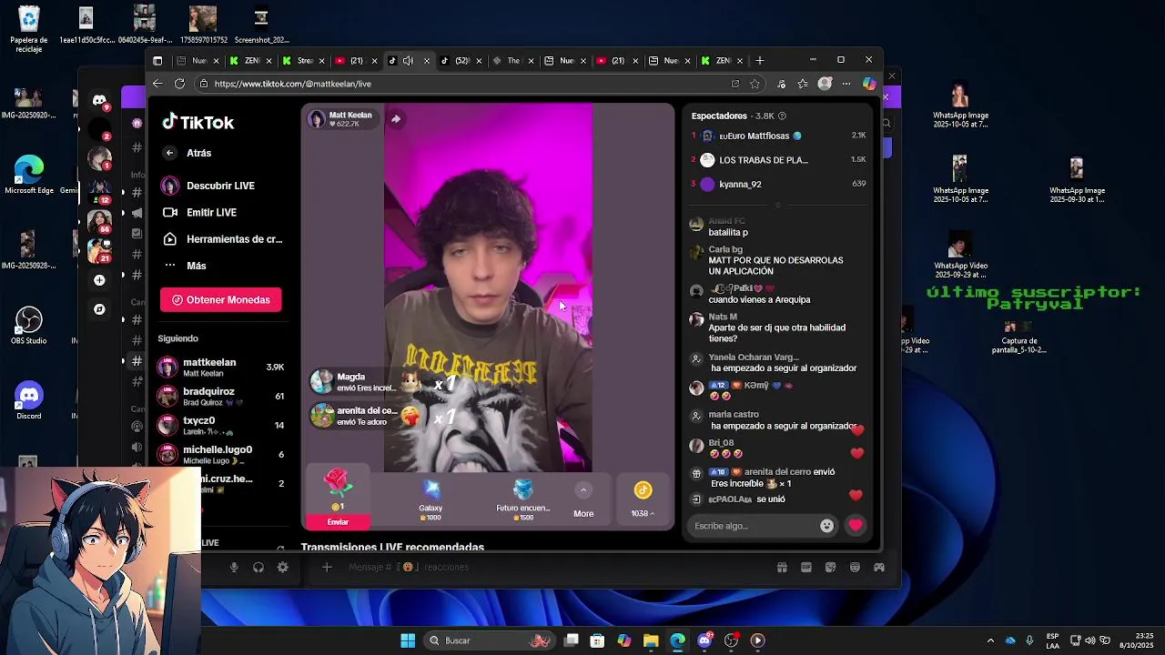The image size is (1165, 655).
Task: Open Windows Start menu
Action: click(408, 640)
